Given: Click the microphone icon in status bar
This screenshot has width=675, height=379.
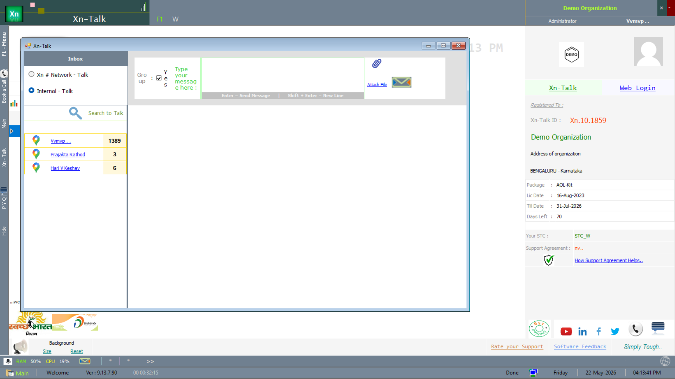Looking at the screenshot, I should (x=8, y=361).
